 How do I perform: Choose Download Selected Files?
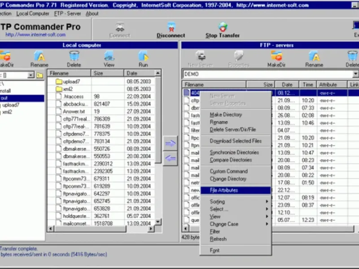[x=236, y=141]
